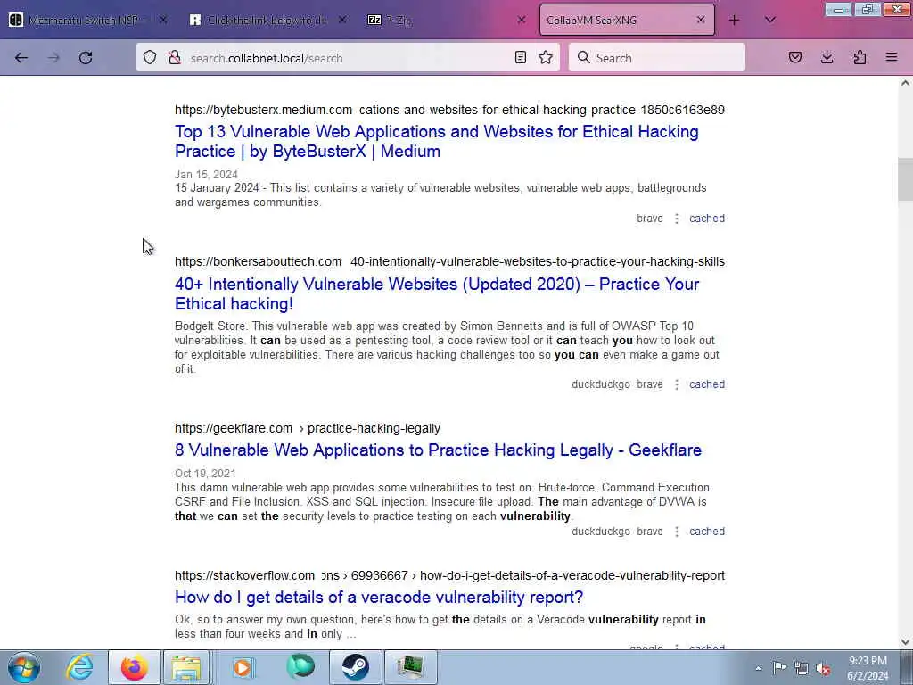The height and width of the screenshot is (685, 913).
Task: Open cached link for ByteBusterX Medium result
Action: click(707, 219)
